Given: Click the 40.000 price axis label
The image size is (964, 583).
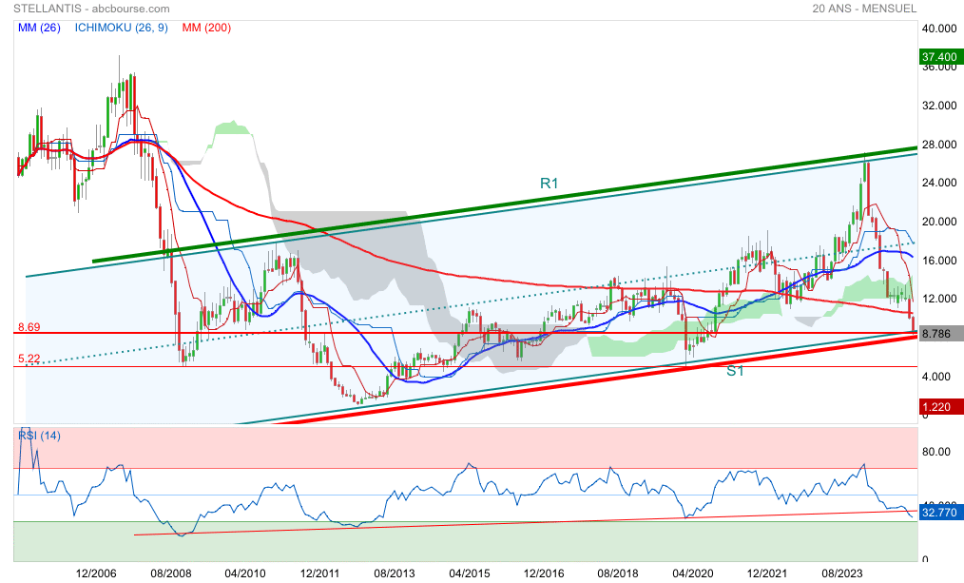Looking at the screenshot, I should tap(939, 29).
